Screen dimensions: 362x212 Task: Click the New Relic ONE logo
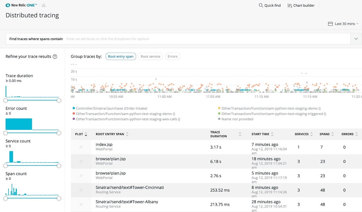coord(21,5)
